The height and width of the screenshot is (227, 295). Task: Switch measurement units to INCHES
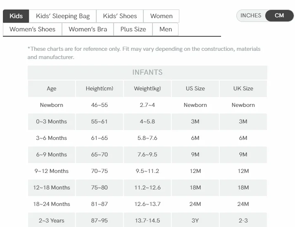251,16
